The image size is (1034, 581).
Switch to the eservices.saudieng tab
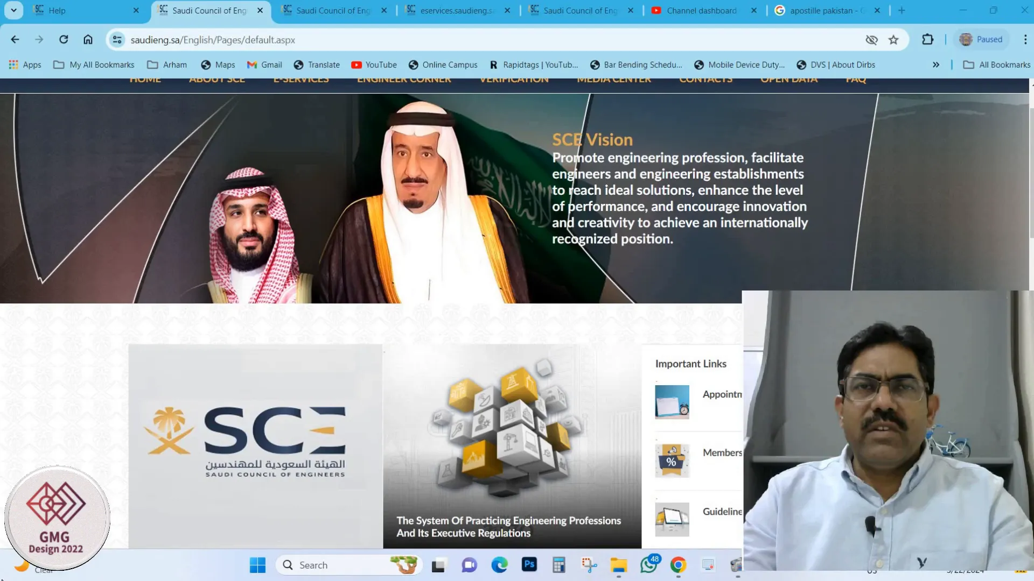[x=458, y=10]
